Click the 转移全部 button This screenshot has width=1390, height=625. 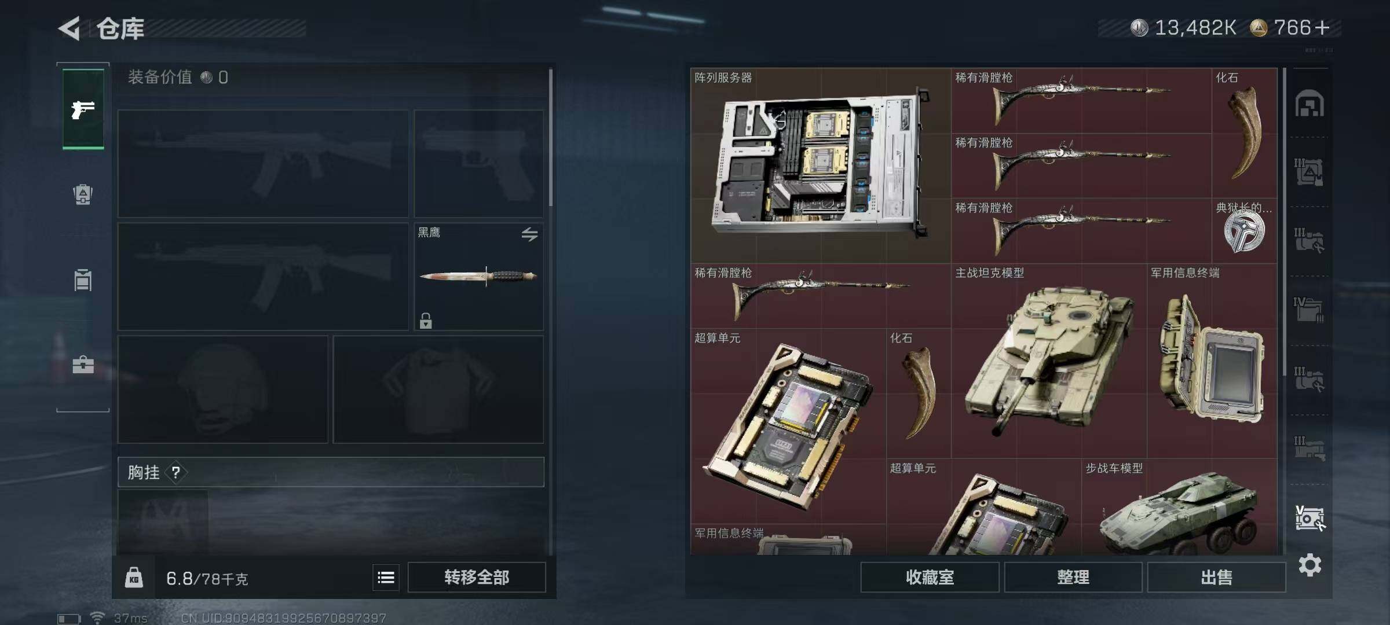click(477, 577)
